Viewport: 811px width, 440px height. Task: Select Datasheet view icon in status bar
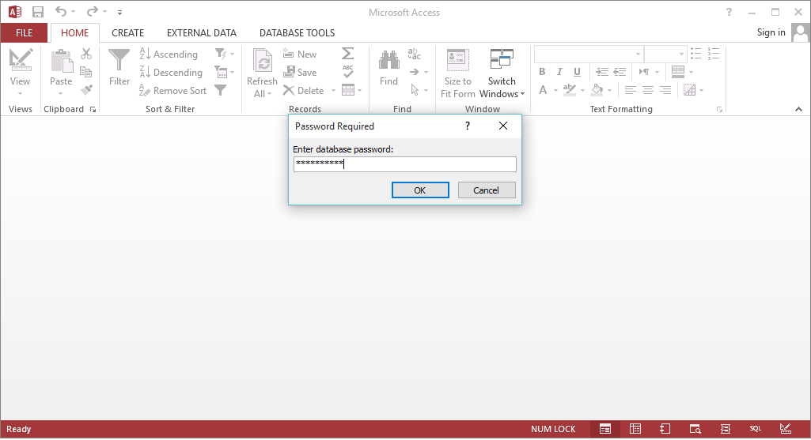[x=635, y=429]
